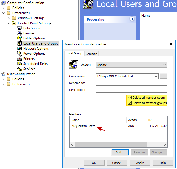Click the Description input field

131,90
